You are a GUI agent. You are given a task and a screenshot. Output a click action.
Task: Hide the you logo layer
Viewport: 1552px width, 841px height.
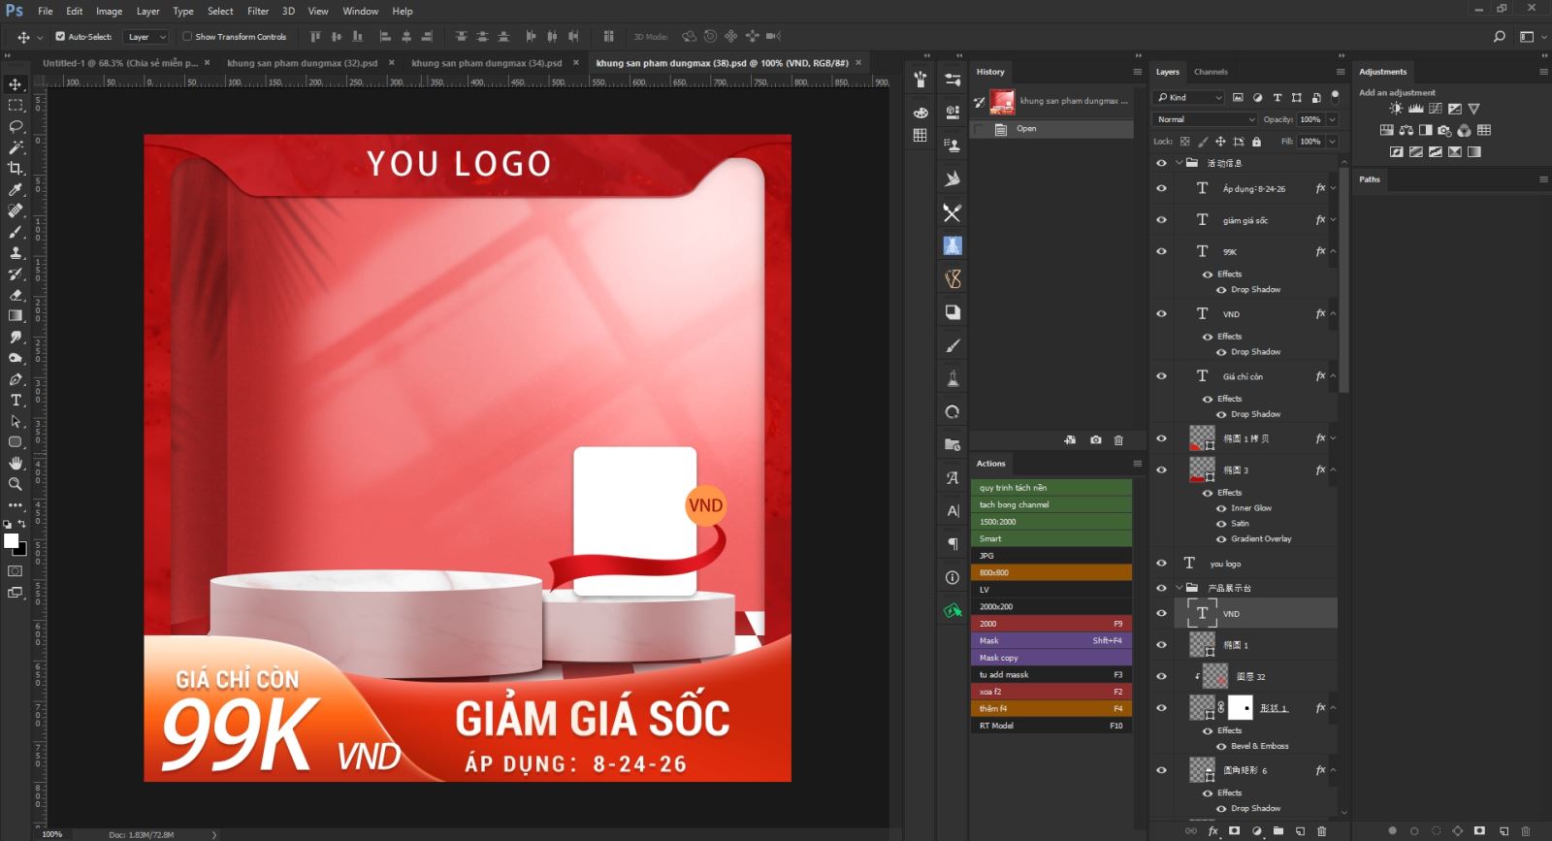(1161, 564)
